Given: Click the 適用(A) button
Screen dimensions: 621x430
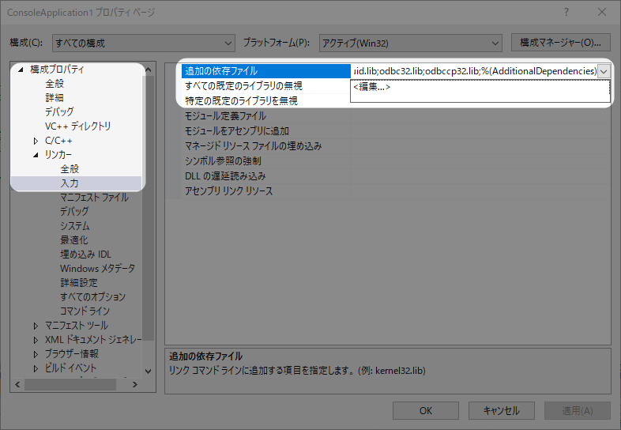Looking at the screenshot, I should point(578,410).
